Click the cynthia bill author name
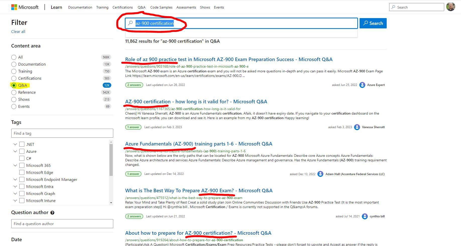 [377, 216]
